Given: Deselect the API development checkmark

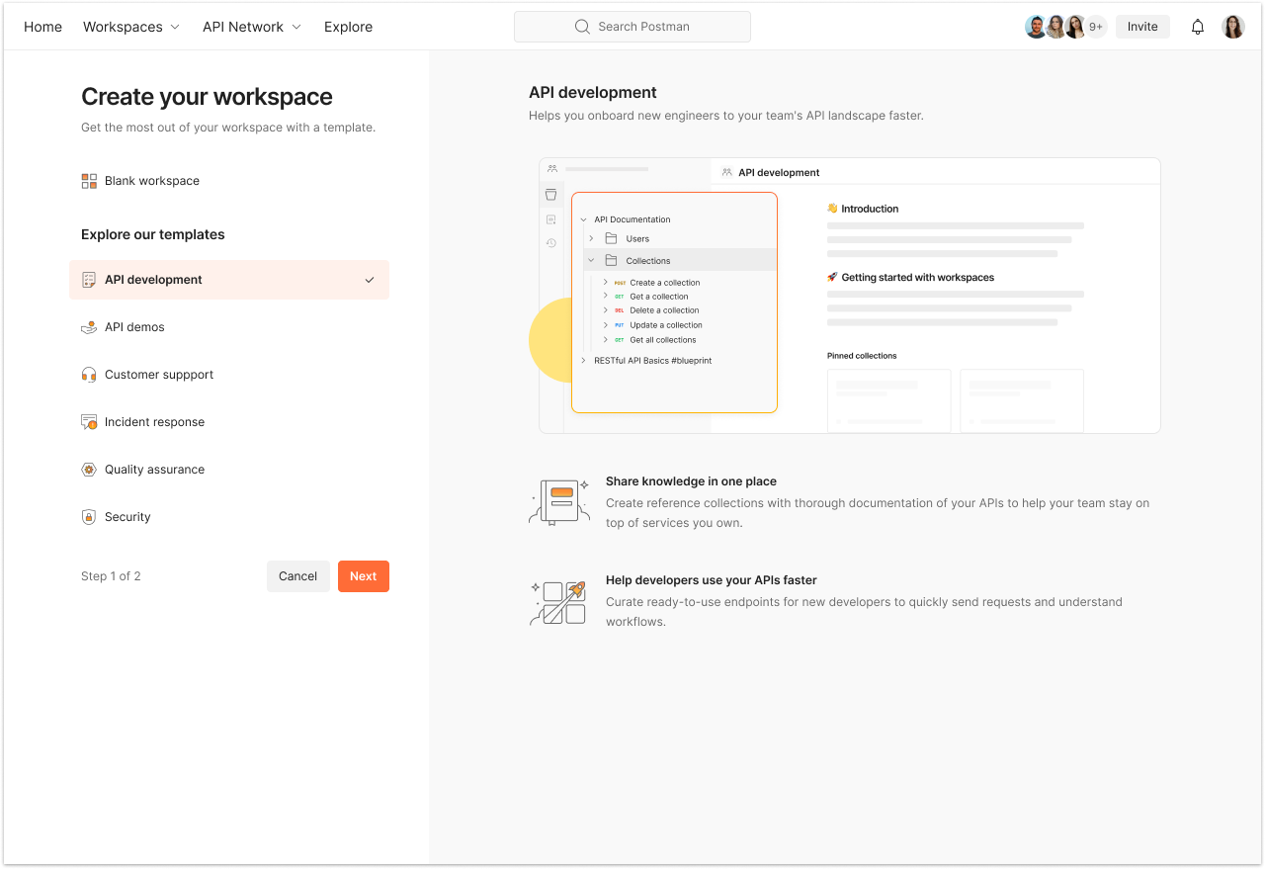Looking at the screenshot, I should click(x=369, y=279).
